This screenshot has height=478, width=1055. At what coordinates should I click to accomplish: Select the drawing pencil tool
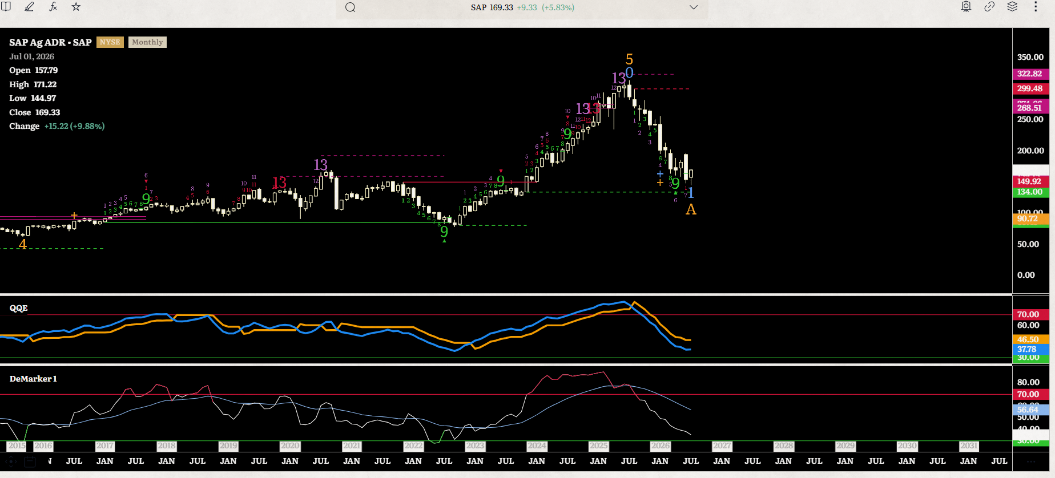(x=29, y=7)
